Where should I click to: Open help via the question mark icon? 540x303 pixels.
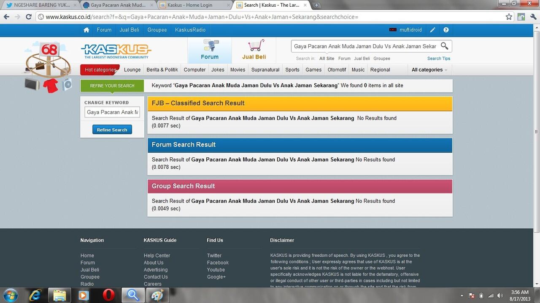[446, 30]
